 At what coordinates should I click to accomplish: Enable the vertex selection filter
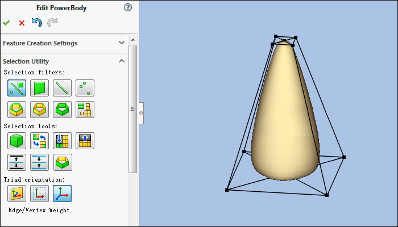coord(85,88)
